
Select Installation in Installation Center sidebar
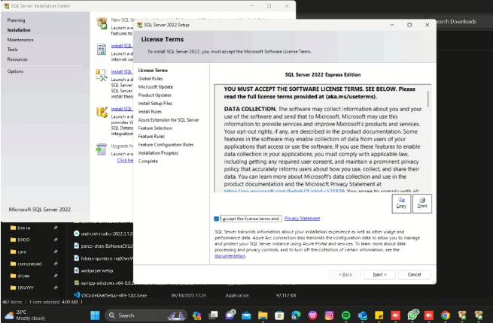(x=19, y=30)
